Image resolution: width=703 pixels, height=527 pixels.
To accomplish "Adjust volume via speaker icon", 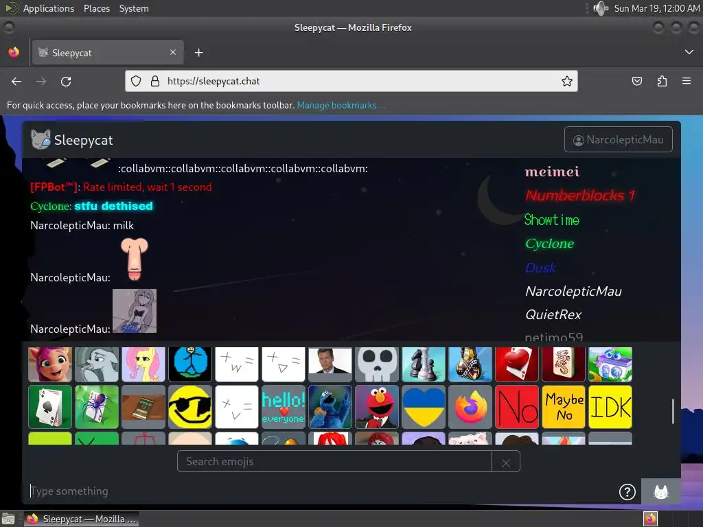I will 600,8.
